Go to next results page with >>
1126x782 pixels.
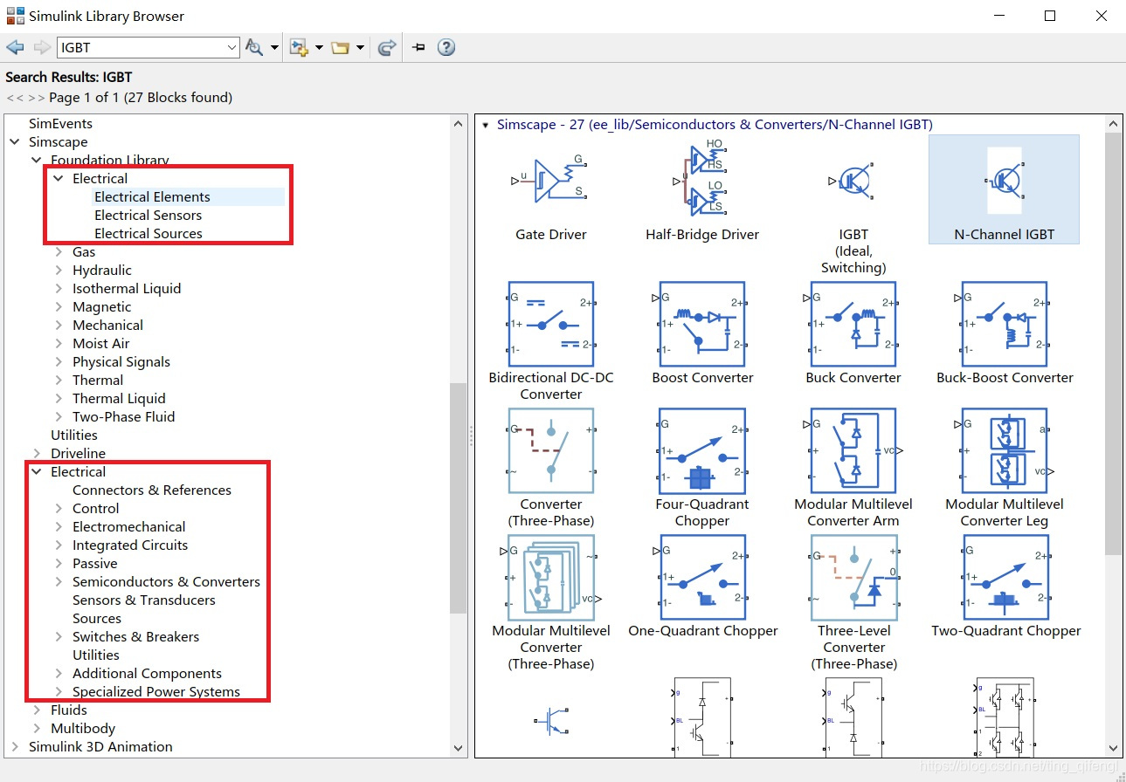click(36, 98)
